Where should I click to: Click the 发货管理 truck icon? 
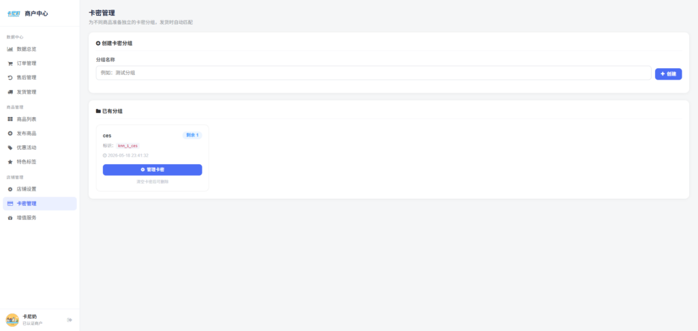click(10, 92)
